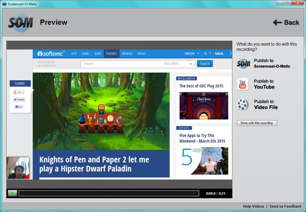Select Publish to Video File label
The width and height of the screenshot is (306, 212).
coord(265,104)
